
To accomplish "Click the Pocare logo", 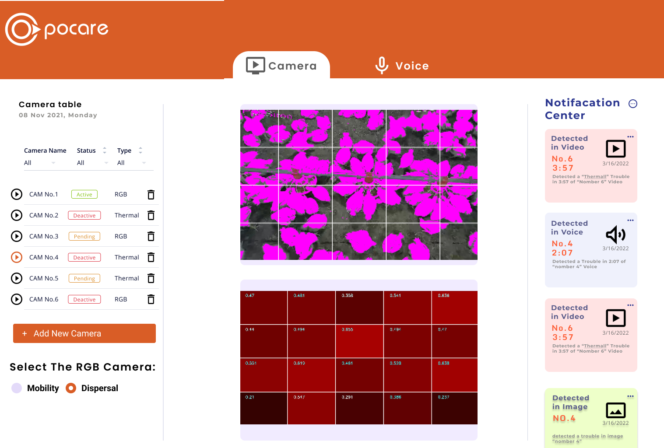I will [x=56, y=29].
